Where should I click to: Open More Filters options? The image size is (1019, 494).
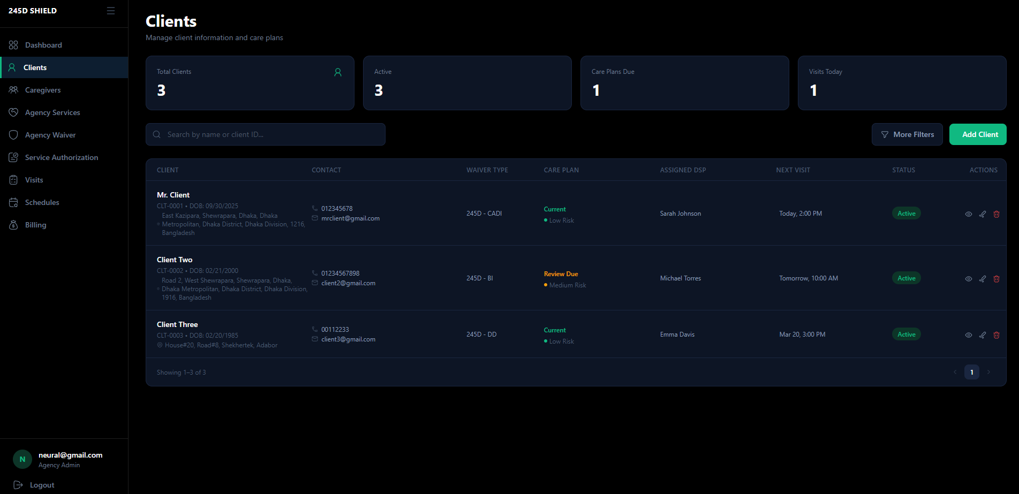[x=907, y=134]
